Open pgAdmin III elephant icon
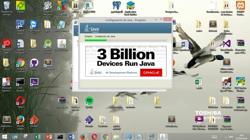The width and height of the screenshot is (250, 140). tap(117, 7)
